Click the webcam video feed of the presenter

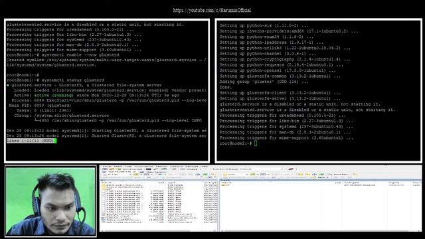50,201
